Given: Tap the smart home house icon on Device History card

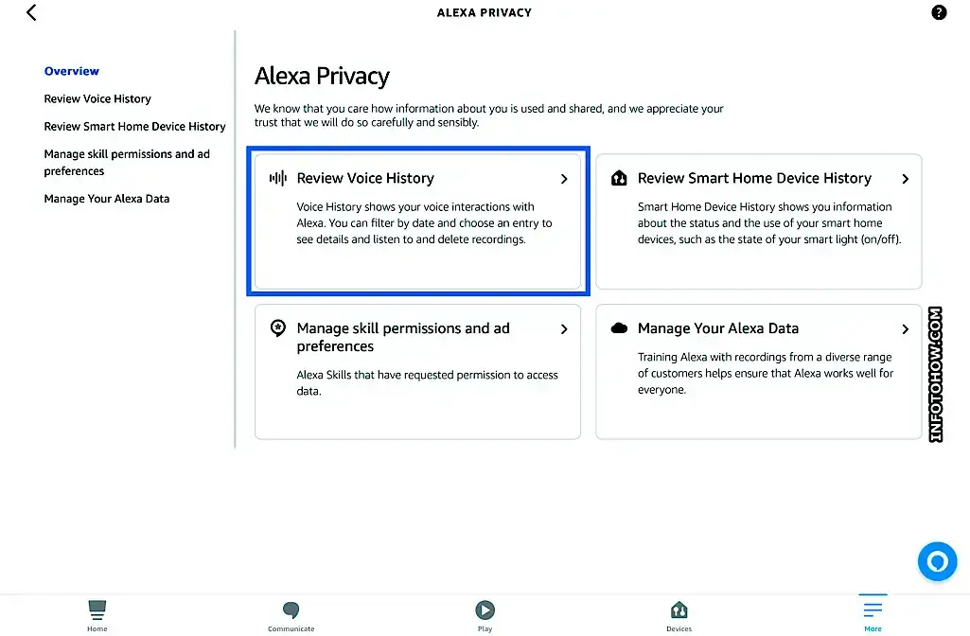Looking at the screenshot, I should (x=619, y=178).
